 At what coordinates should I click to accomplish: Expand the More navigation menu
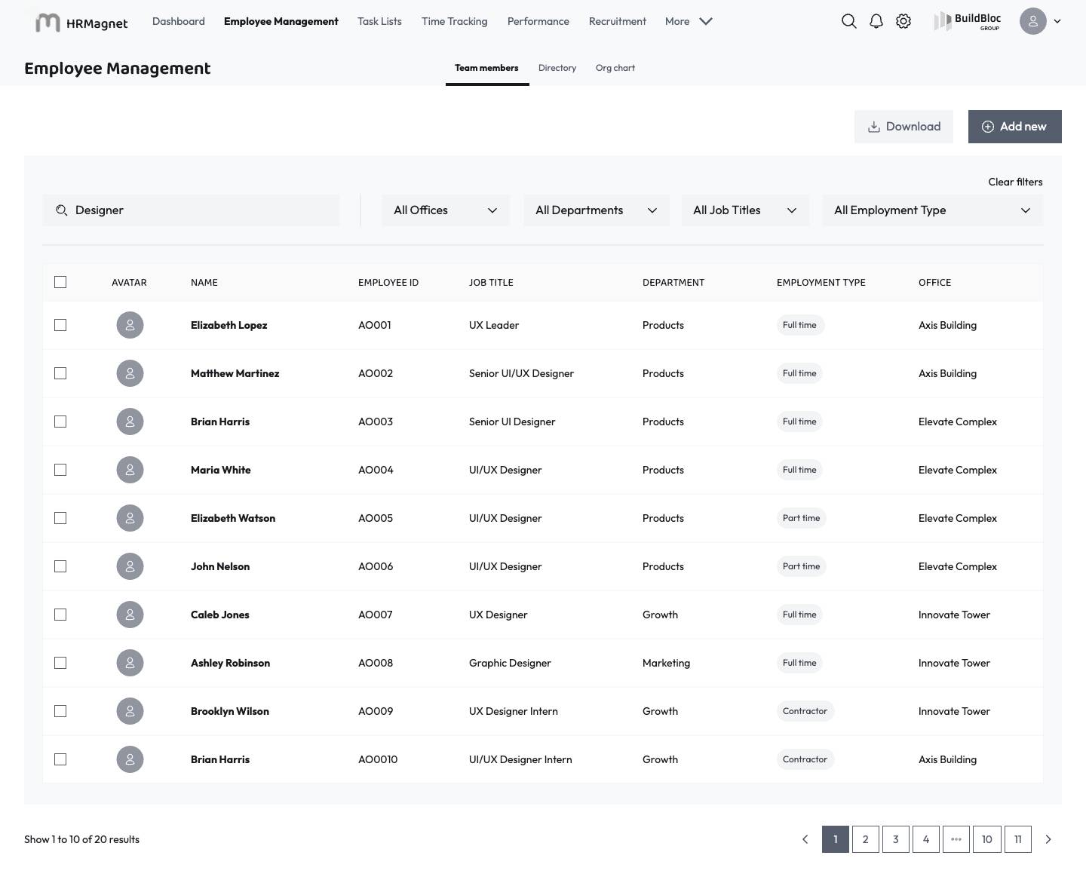(689, 21)
